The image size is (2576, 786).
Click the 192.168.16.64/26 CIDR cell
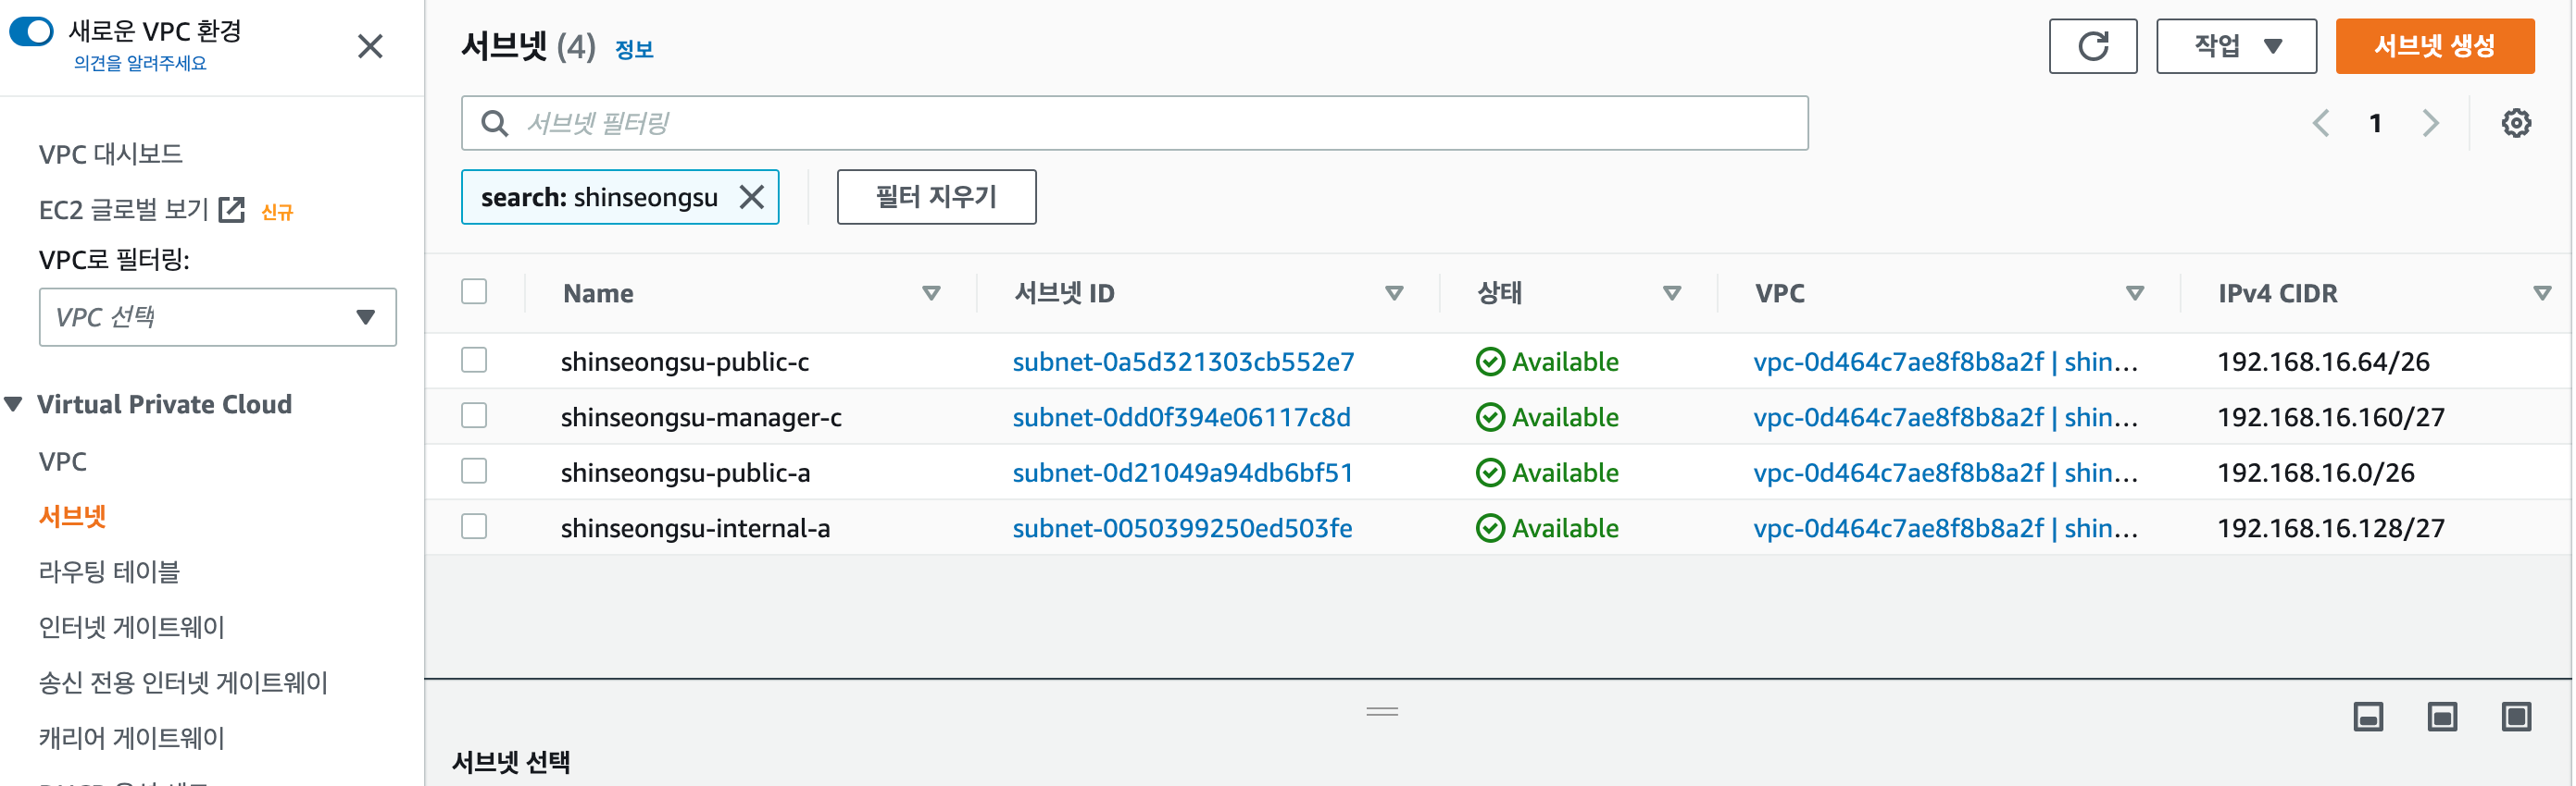pos(2323,362)
